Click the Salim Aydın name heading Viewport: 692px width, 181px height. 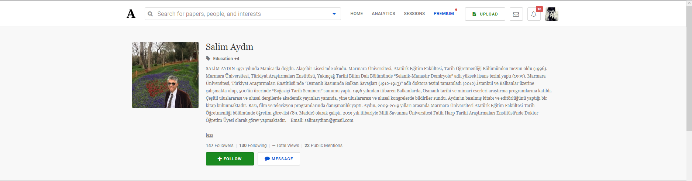[230, 47]
